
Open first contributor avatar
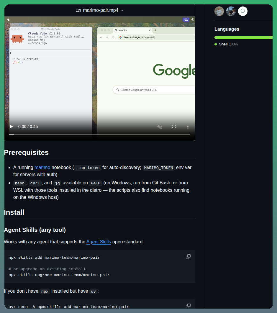click(x=219, y=11)
